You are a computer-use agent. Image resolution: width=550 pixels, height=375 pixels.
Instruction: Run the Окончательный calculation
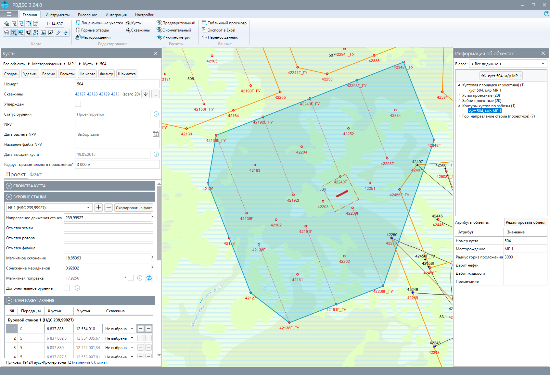(x=174, y=30)
